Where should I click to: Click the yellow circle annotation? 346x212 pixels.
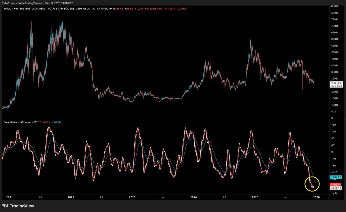[x=311, y=185]
